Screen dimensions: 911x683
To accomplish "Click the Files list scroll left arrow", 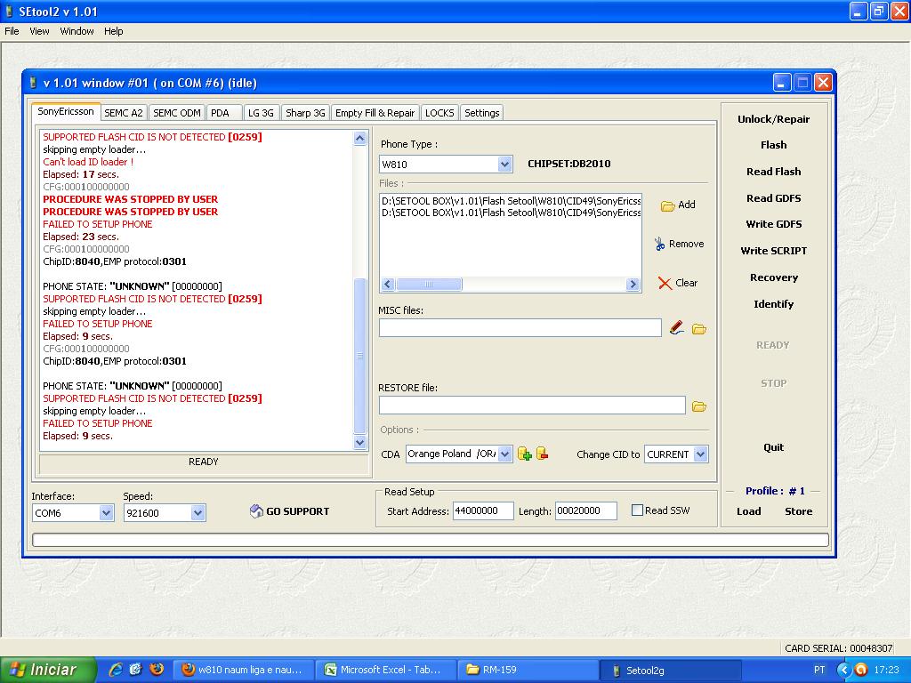I will (x=388, y=284).
